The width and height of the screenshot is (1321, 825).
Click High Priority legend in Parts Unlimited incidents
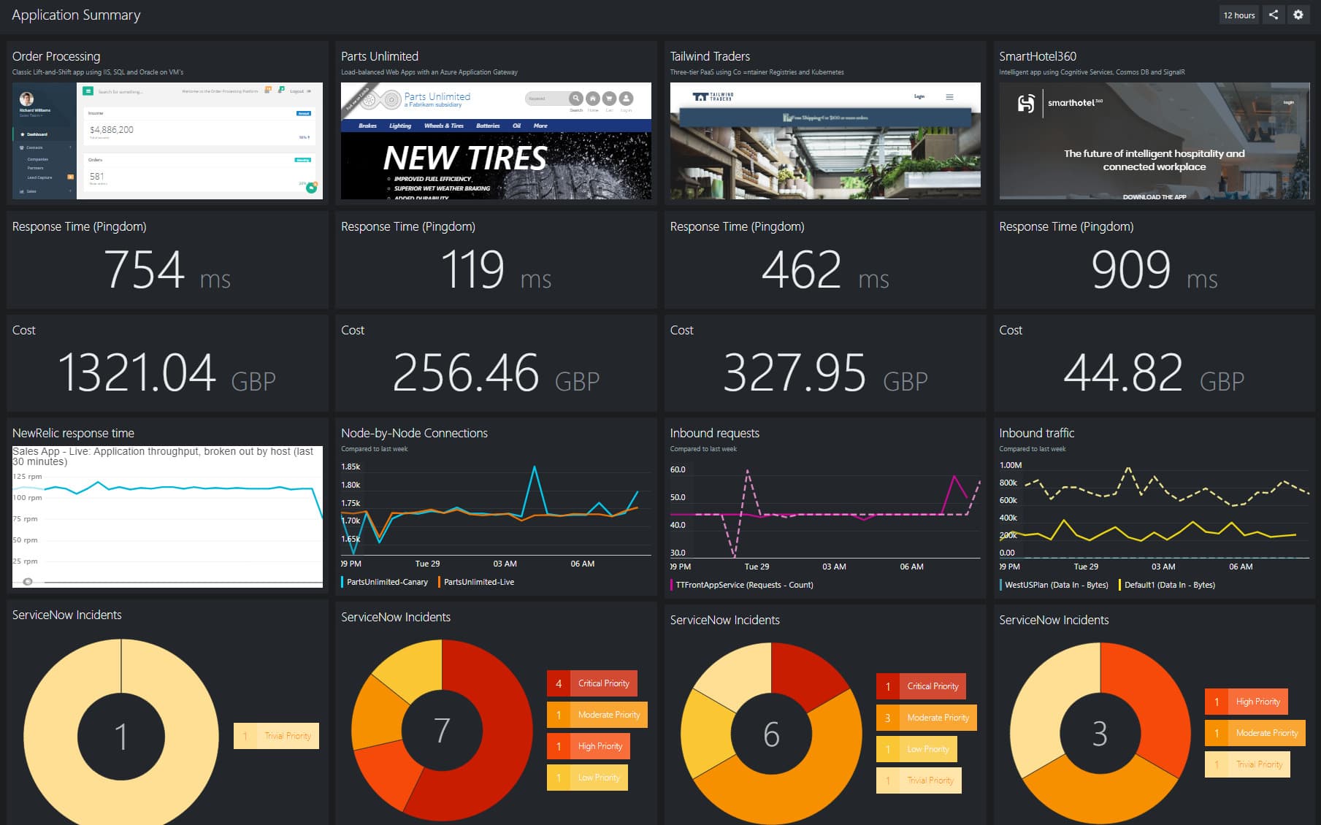(589, 746)
